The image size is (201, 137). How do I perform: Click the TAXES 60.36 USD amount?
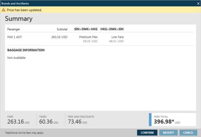(x=47, y=122)
